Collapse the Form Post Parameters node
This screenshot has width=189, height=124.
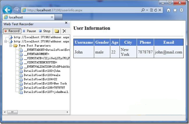tap(11, 46)
